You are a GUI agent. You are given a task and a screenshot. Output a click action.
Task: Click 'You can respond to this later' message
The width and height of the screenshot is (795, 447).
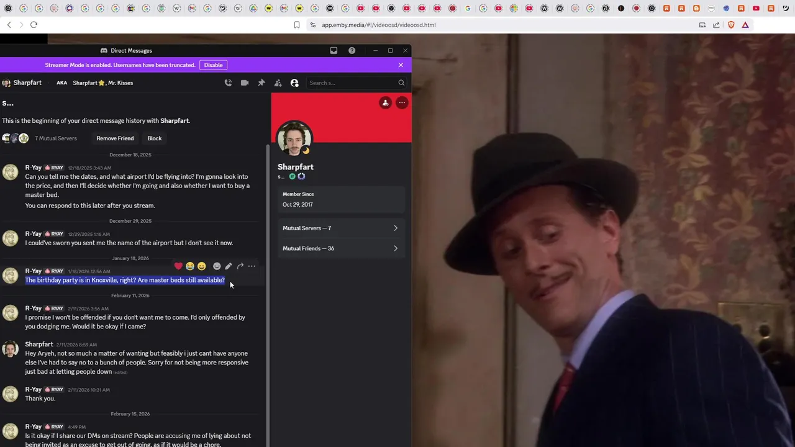[90, 205]
